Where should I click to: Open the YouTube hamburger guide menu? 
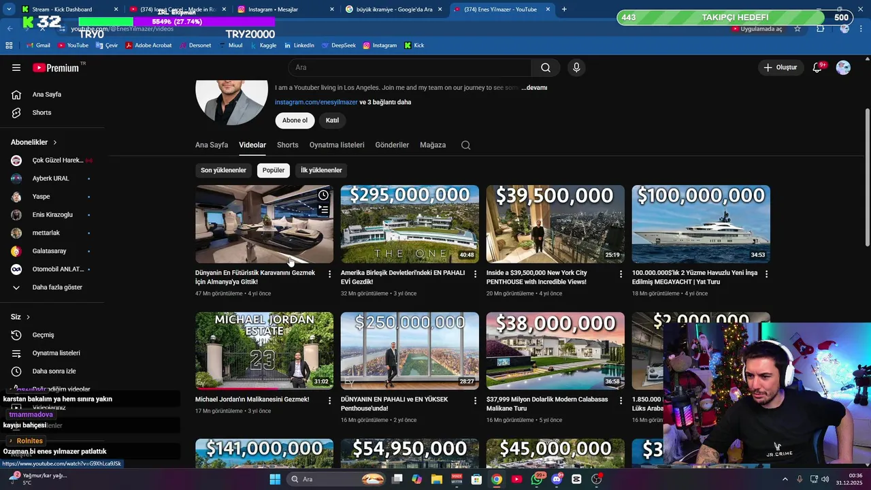pyautogui.click(x=16, y=67)
